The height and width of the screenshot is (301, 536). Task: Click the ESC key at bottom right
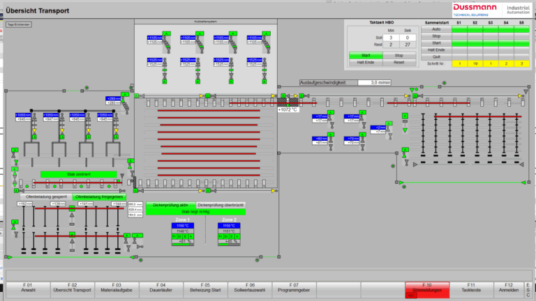click(528, 289)
